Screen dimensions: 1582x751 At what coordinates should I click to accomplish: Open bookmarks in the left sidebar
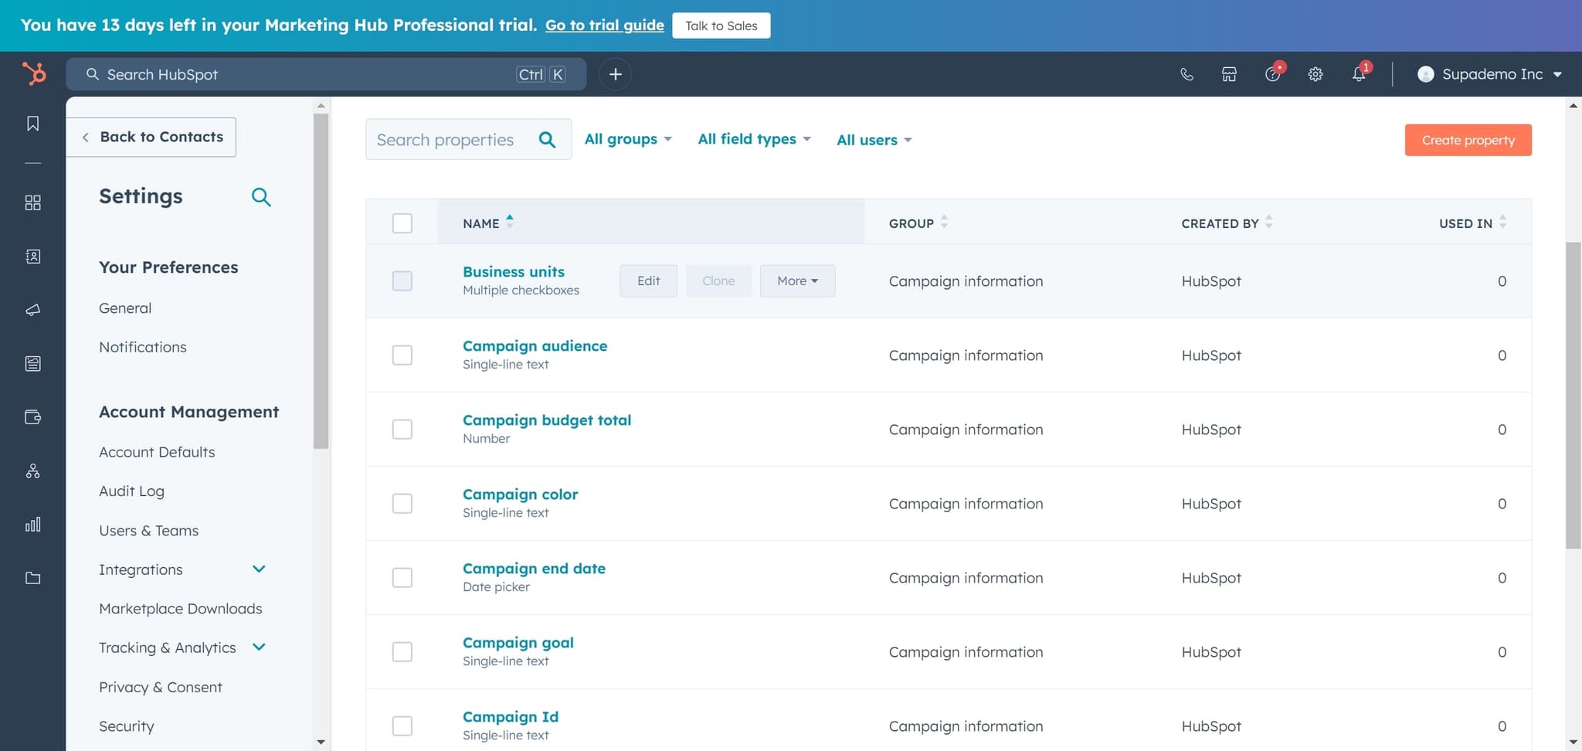(x=32, y=124)
